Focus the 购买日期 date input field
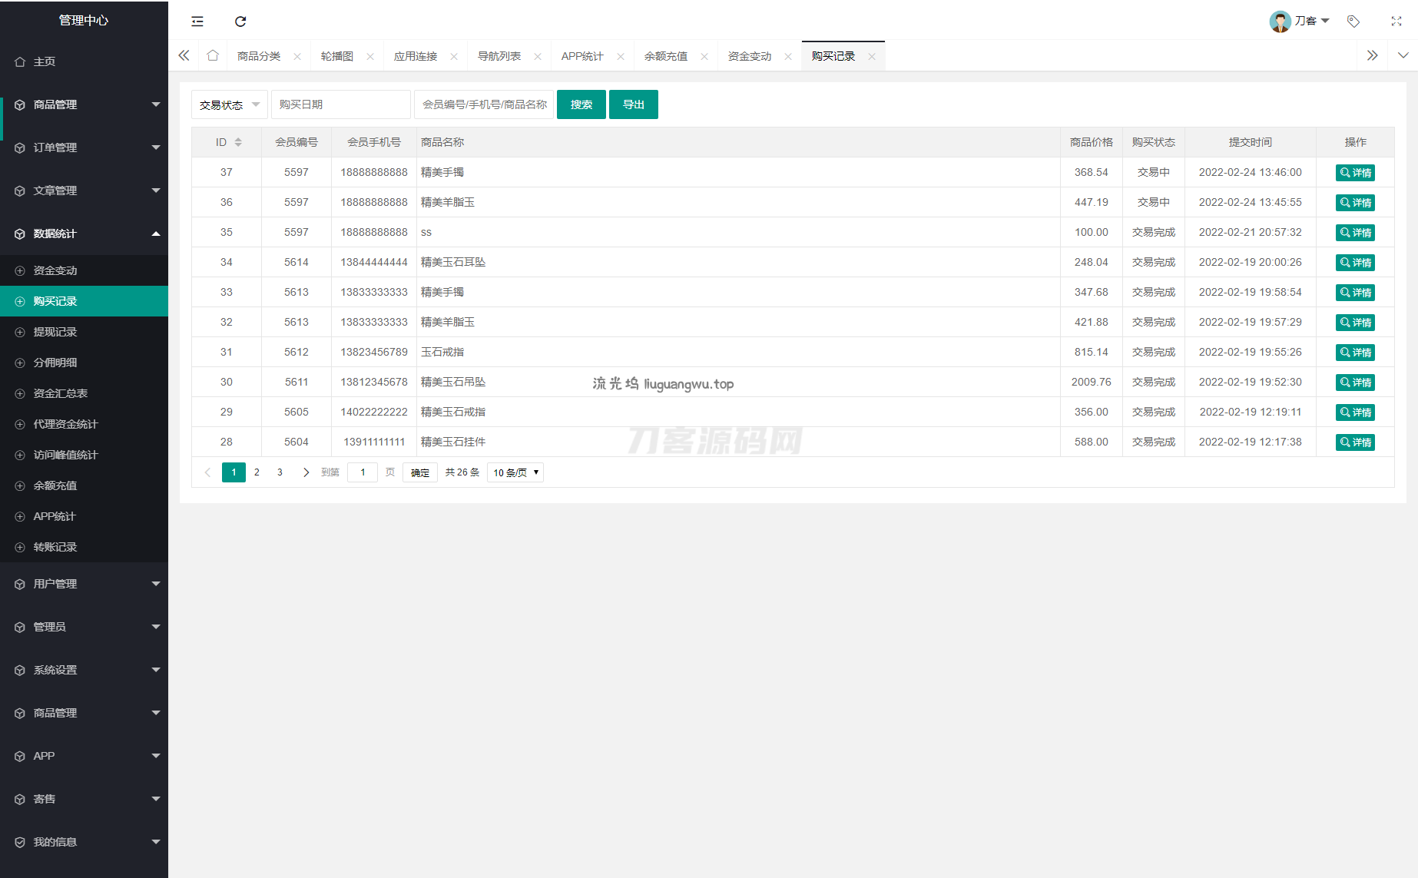 [340, 104]
